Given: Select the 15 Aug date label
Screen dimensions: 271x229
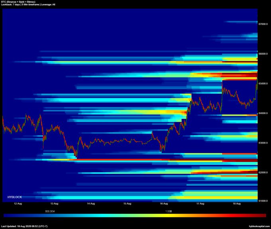Looking at the screenshot, I should click(x=128, y=204).
